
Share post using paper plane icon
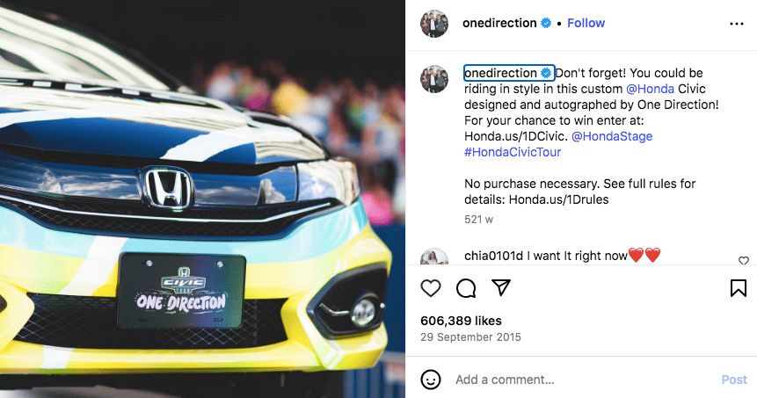pyautogui.click(x=501, y=287)
